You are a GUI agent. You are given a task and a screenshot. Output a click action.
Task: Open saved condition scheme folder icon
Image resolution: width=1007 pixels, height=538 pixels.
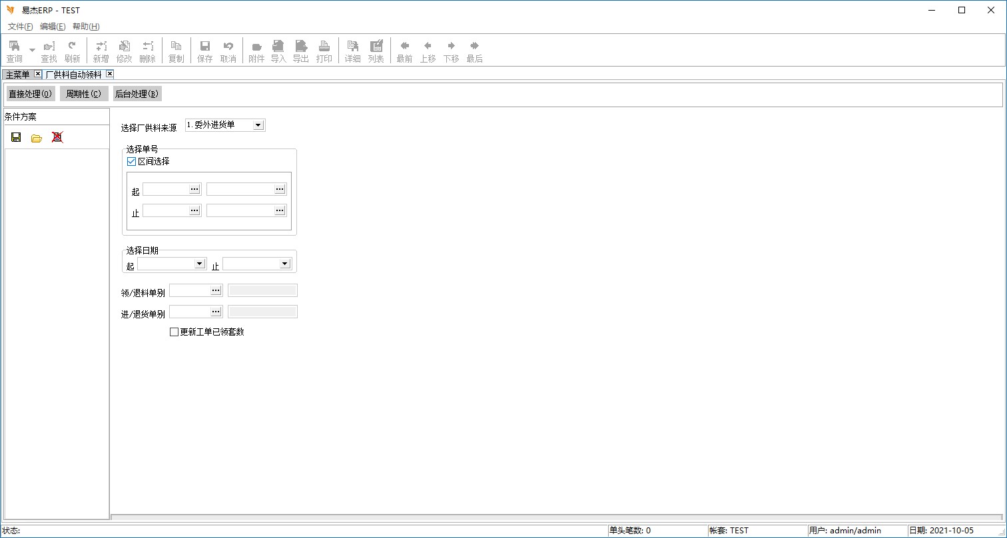click(37, 138)
